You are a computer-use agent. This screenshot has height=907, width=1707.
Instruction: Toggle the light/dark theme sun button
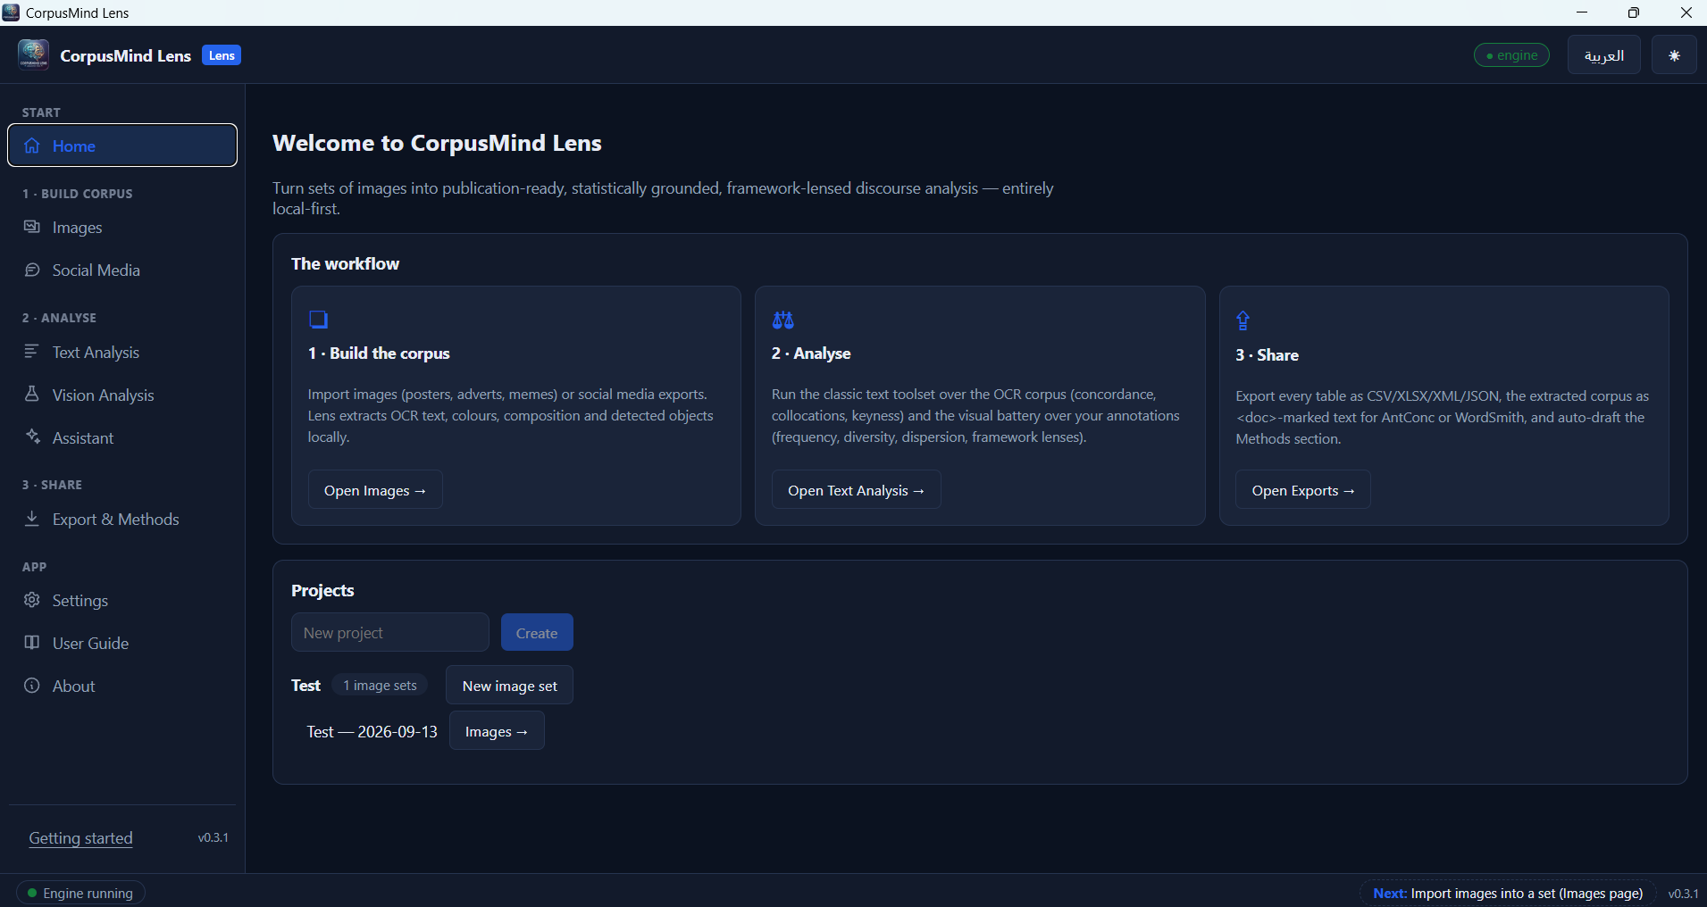pos(1674,55)
